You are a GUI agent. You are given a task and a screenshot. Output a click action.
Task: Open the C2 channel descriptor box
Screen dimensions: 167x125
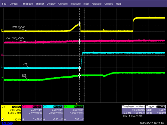(x=32, y=113)
